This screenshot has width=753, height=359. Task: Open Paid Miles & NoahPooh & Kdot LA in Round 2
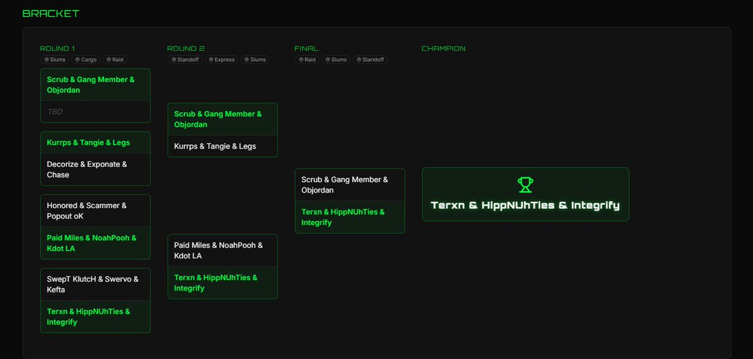click(x=223, y=251)
